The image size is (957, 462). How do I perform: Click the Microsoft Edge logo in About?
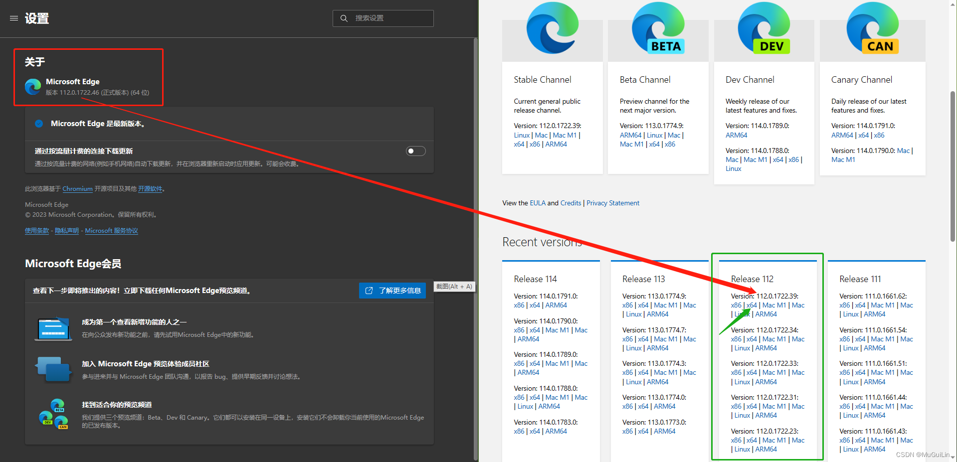33,87
